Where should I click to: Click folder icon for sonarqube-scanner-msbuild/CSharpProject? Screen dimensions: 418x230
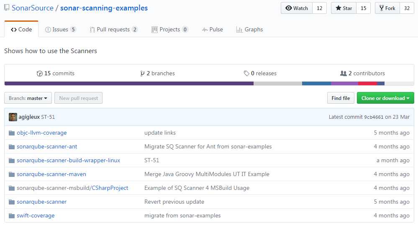click(11, 189)
